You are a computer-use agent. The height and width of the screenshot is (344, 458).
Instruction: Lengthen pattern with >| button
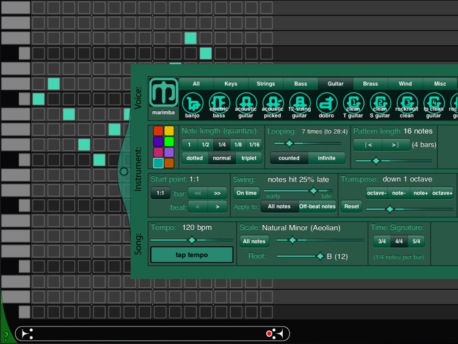(x=396, y=145)
